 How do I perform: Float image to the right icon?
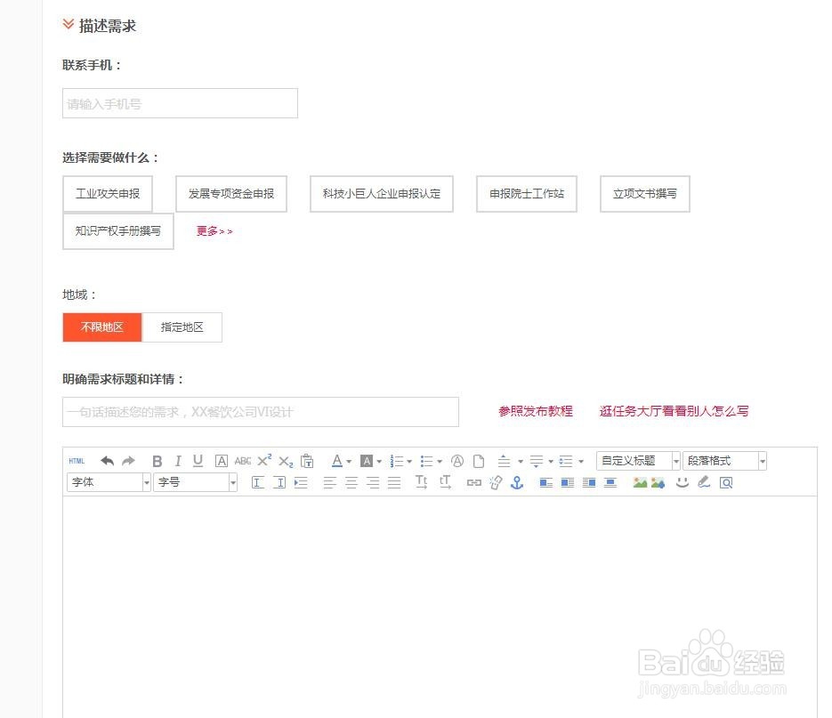tap(589, 482)
